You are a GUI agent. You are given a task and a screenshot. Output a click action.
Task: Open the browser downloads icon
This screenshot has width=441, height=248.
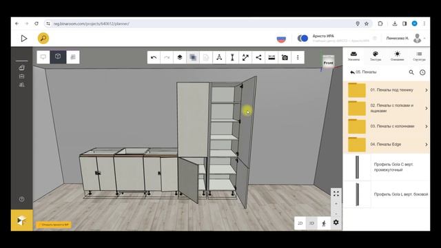[395, 23]
